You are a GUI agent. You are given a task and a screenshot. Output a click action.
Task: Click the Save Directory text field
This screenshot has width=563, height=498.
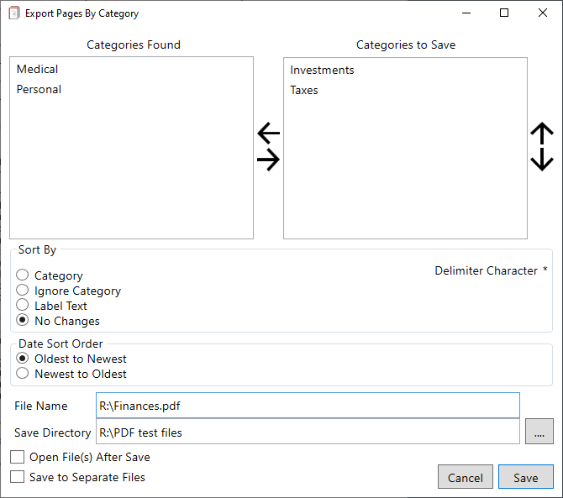[x=308, y=432]
